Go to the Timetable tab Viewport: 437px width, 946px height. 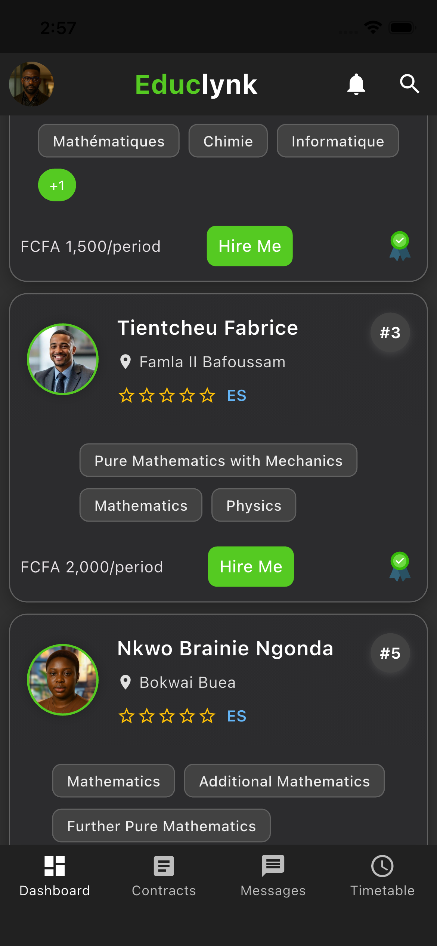coord(382,876)
